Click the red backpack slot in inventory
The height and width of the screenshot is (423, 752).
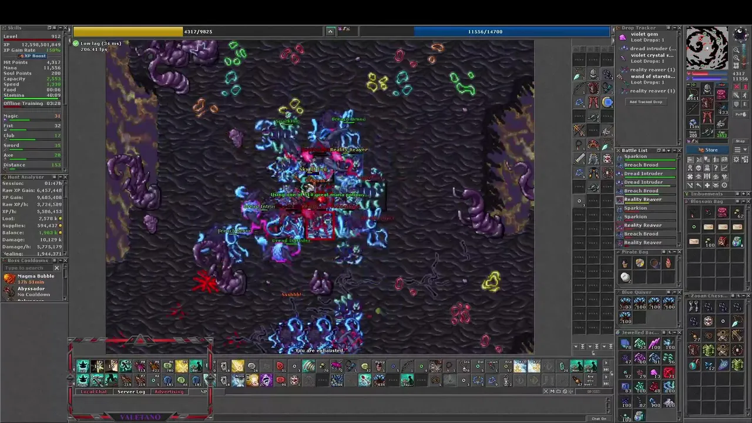[722, 95]
